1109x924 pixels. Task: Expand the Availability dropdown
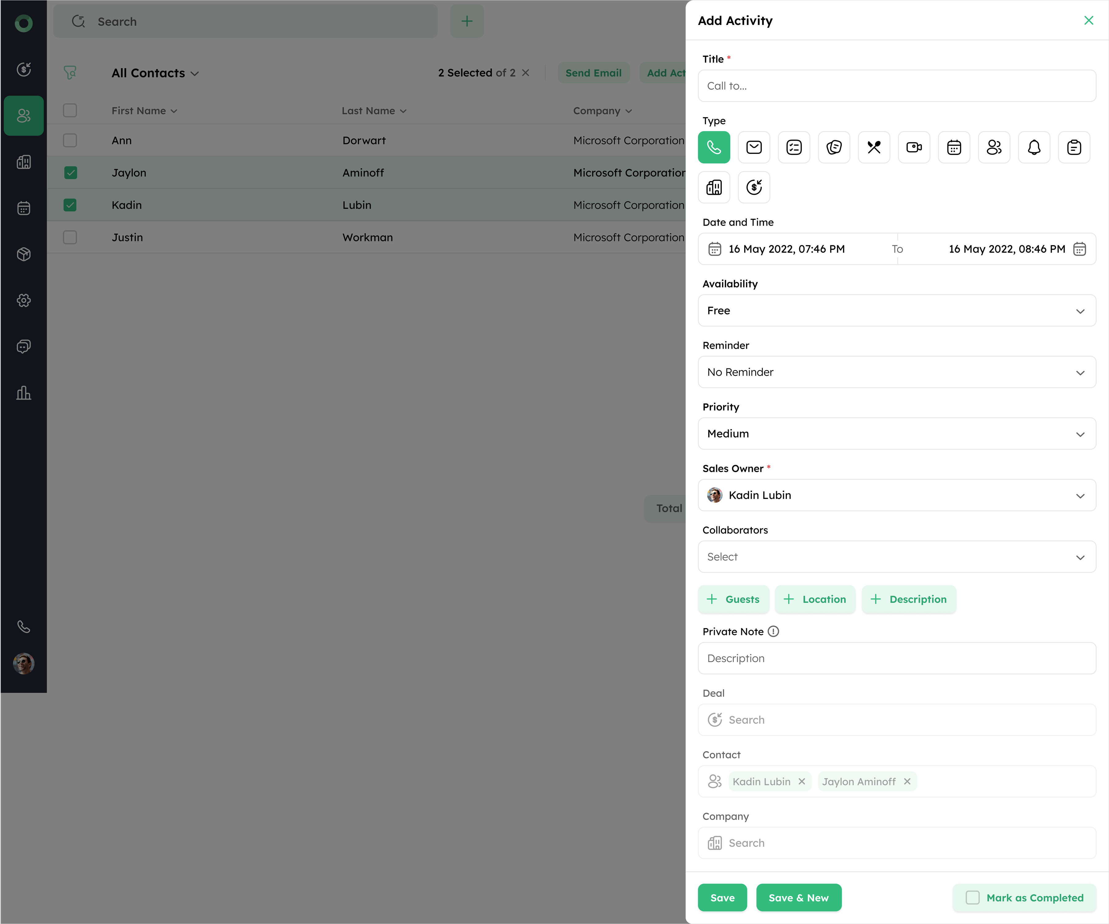pyautogui.click(x=897, y=311)
